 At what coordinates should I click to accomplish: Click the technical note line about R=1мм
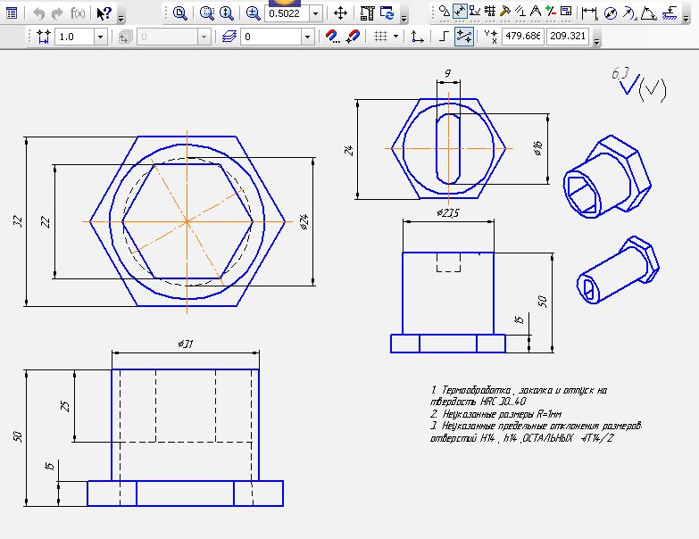point(495,414)
